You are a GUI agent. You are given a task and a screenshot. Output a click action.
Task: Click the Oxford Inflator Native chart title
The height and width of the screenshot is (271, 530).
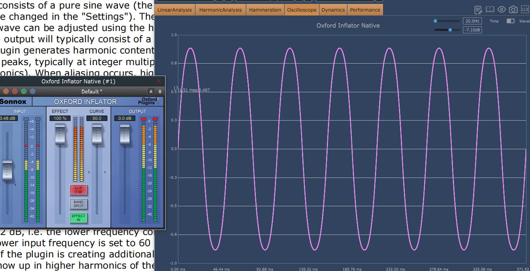point(348,26)
